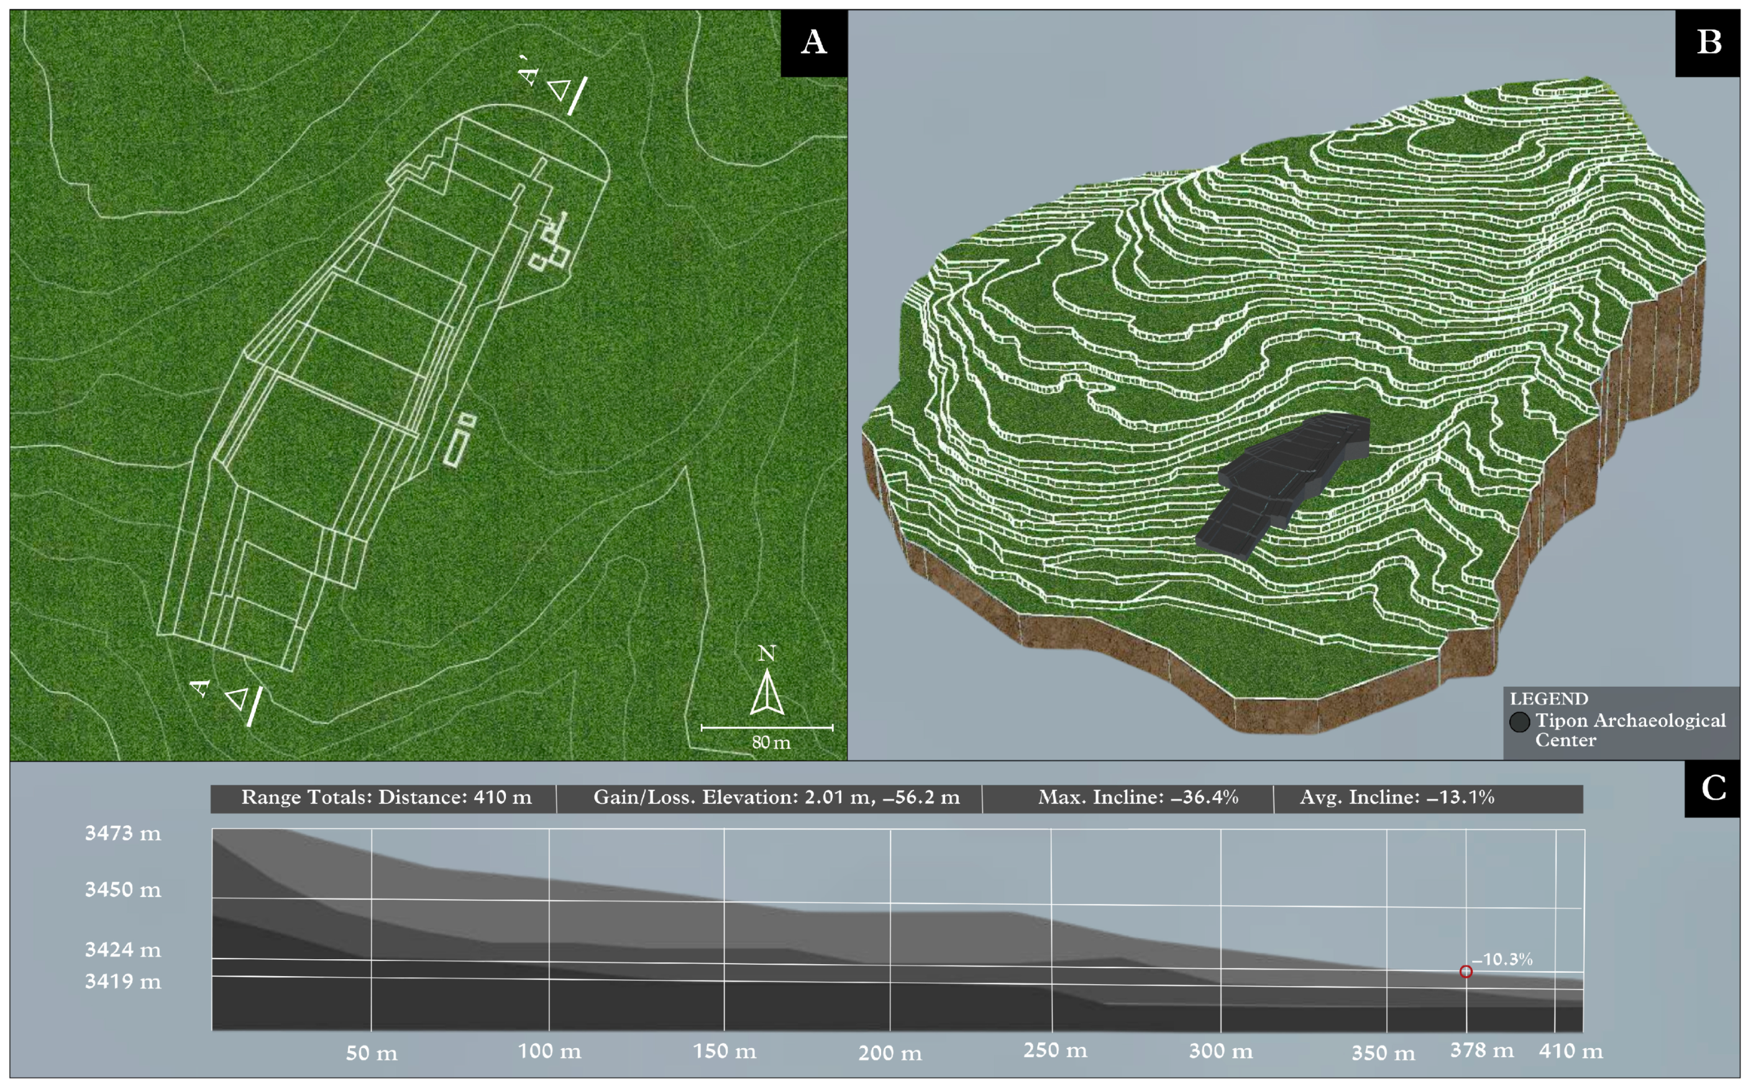This screenshot has height=1089, width=1751.
Task: Select the Gain/Loss Elevation field
Action: (x=775, y=797)
